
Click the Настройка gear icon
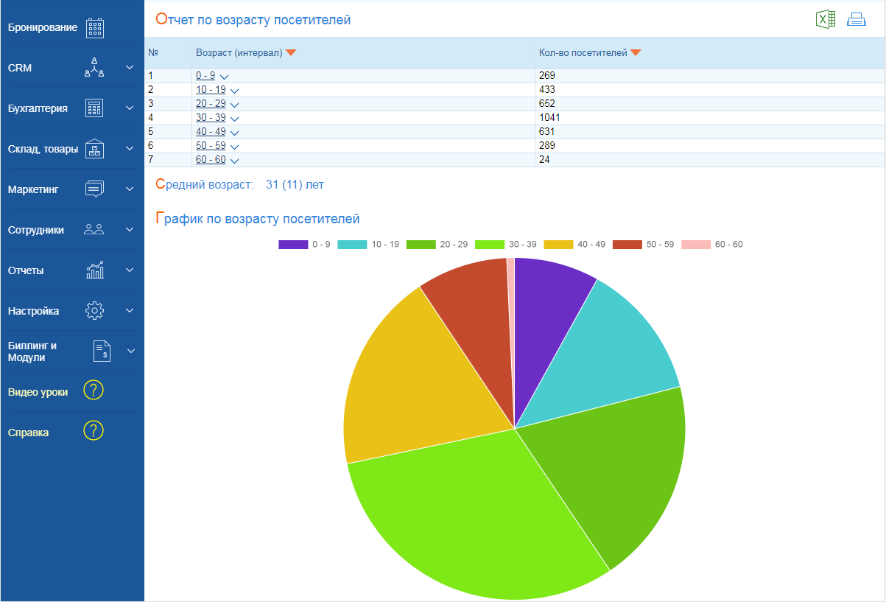[x=94, y=311]
